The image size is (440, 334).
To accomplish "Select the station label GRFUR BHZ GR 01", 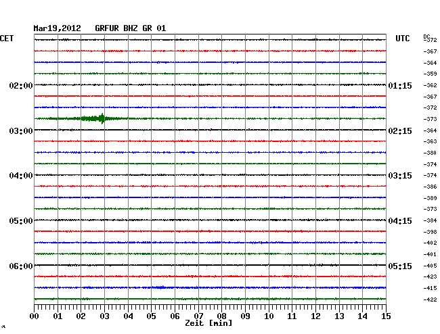I will coord(131,28).
